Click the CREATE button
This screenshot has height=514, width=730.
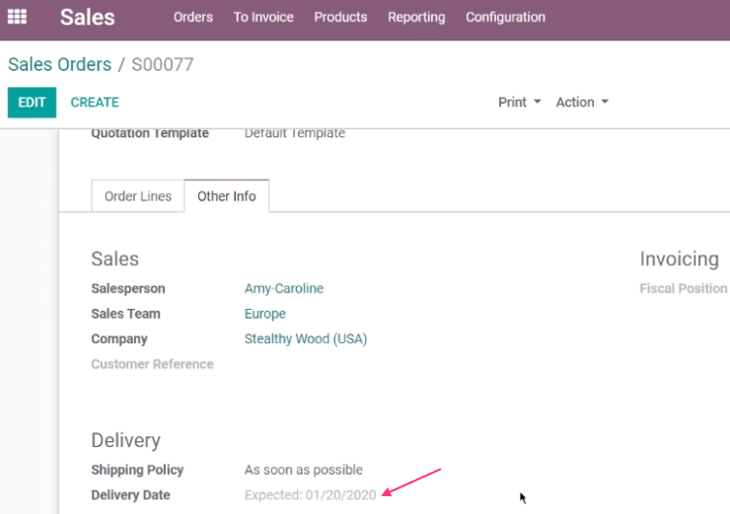click(95, 103)
